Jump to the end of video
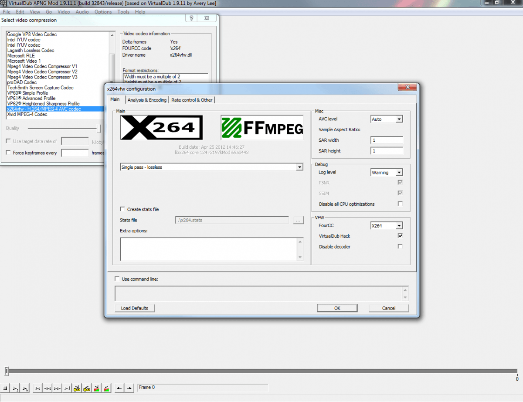 click(x=67, y=388)
